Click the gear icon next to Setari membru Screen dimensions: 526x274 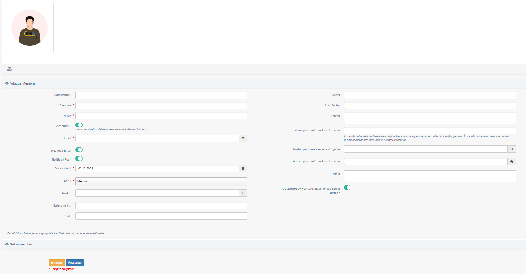tap(7, 245)
